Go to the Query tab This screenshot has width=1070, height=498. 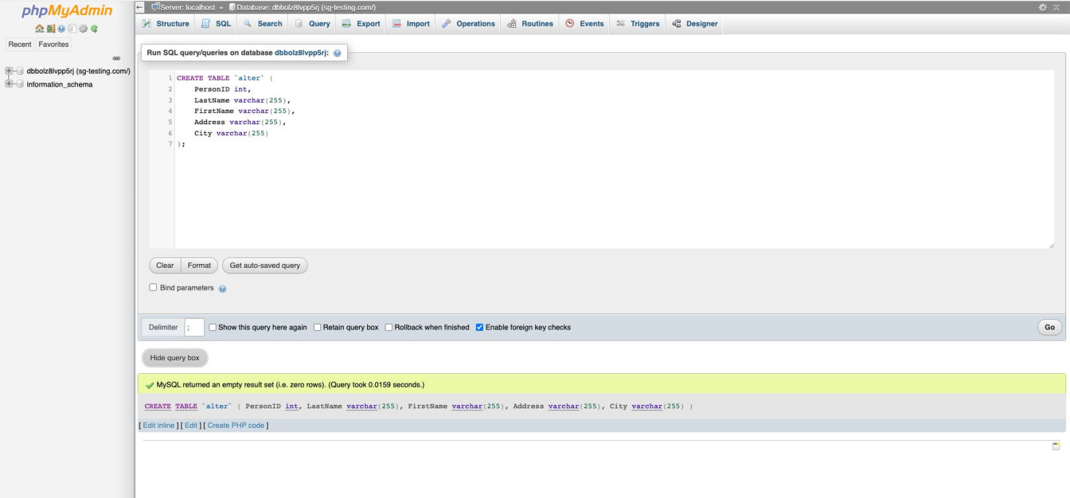click(312, 23)
